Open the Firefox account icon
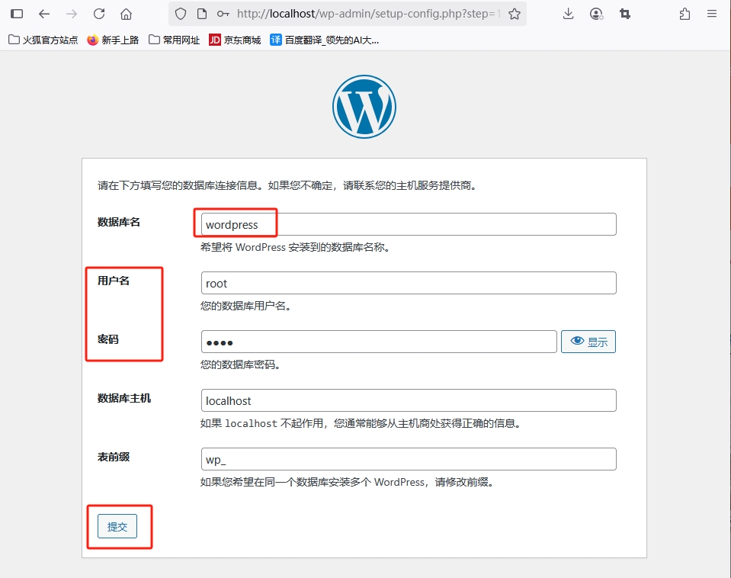The image size is (731, 578). pos(596,14)
